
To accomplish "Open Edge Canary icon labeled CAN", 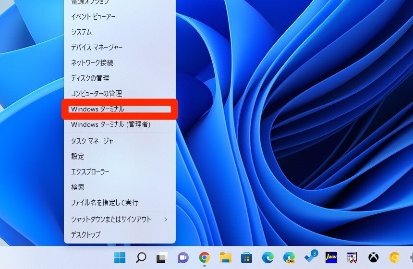I will 289,258.
